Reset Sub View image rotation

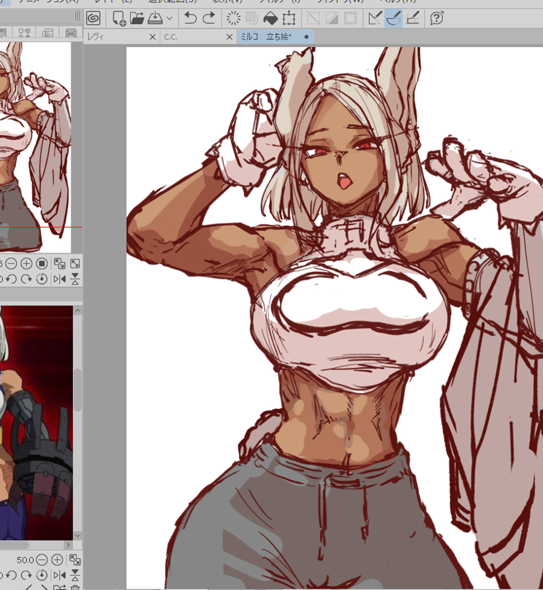(x=42, y=576)
